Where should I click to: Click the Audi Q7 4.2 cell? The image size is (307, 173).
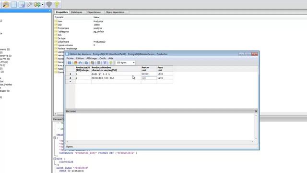(x=116, y=74)
